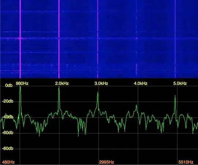
Task: Click the 5510Hz end frequency readout
Action: point(186,162)
